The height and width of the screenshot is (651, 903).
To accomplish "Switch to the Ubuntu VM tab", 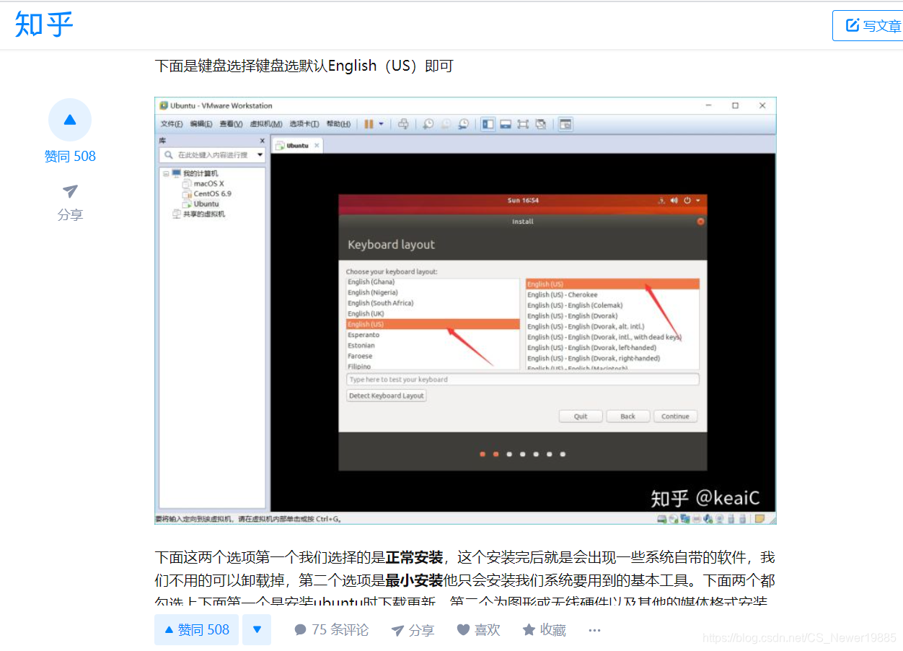I will click(x=297, y=145).
